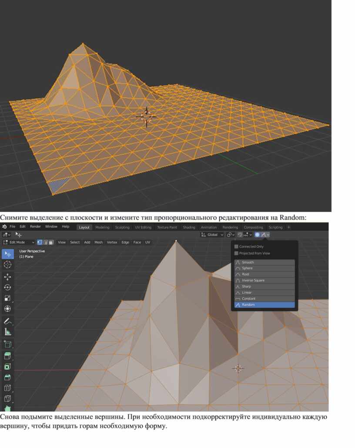Select the Extrude Region tool
Viewport: 355px width, 448px height.
8,356
